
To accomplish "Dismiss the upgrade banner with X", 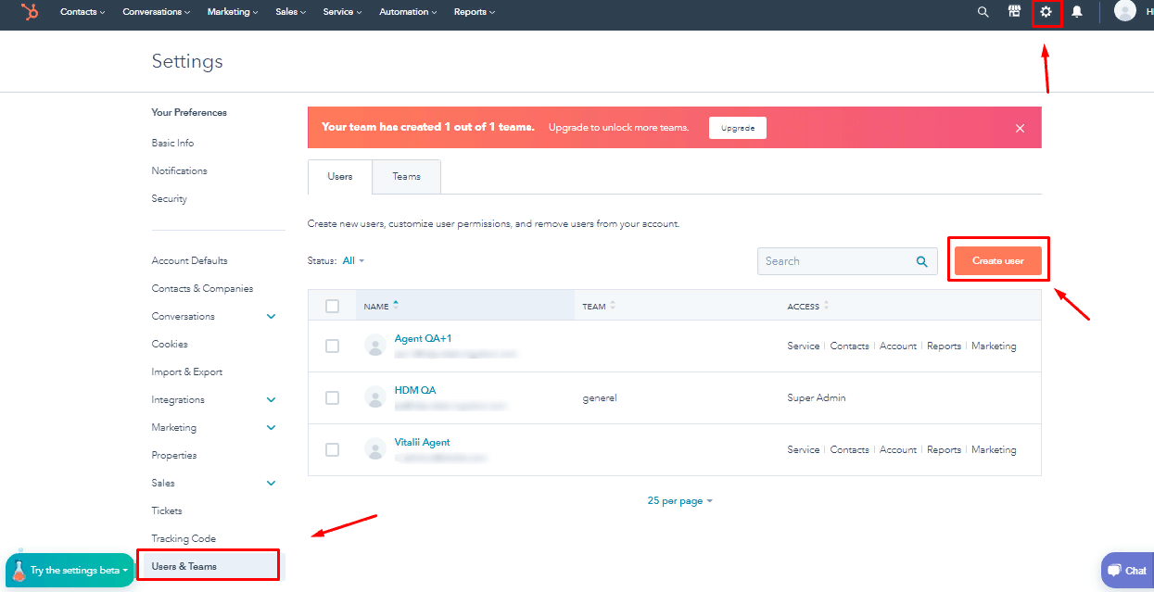I will (x=1021, y=128).
